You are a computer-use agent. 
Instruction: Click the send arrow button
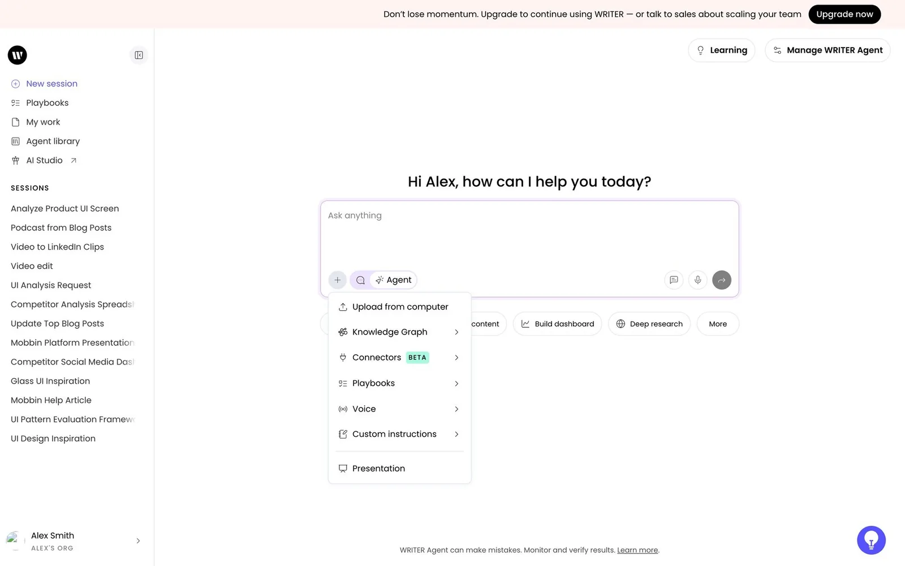pos(721,280)
